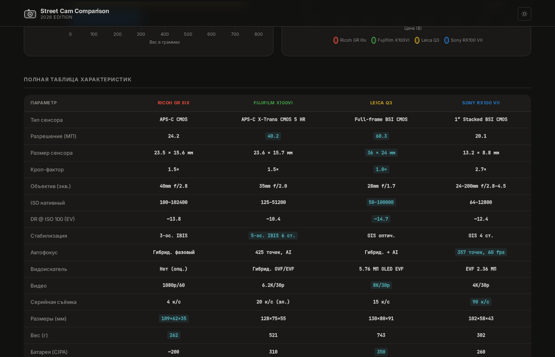Click the camera logo icon in the header
The height and width of the screenshot is (357, 555).
tap(30, 14)
